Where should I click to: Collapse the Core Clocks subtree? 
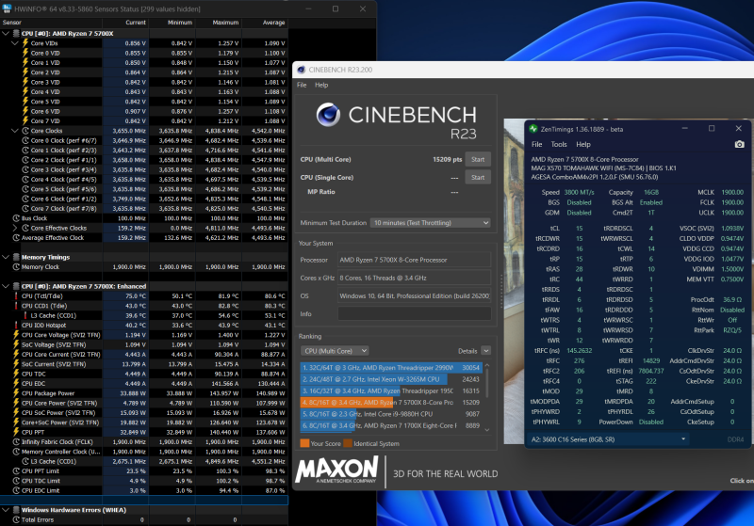coord(15,131)
